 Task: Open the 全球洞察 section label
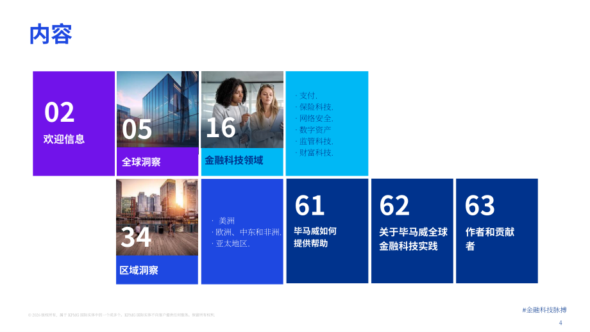click(x=141, y=162)
